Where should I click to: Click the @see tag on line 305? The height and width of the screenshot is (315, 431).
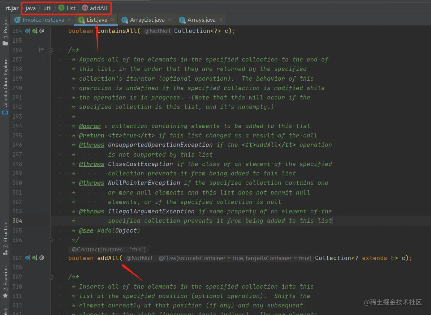pyautogui.click(x=86, y=230)
